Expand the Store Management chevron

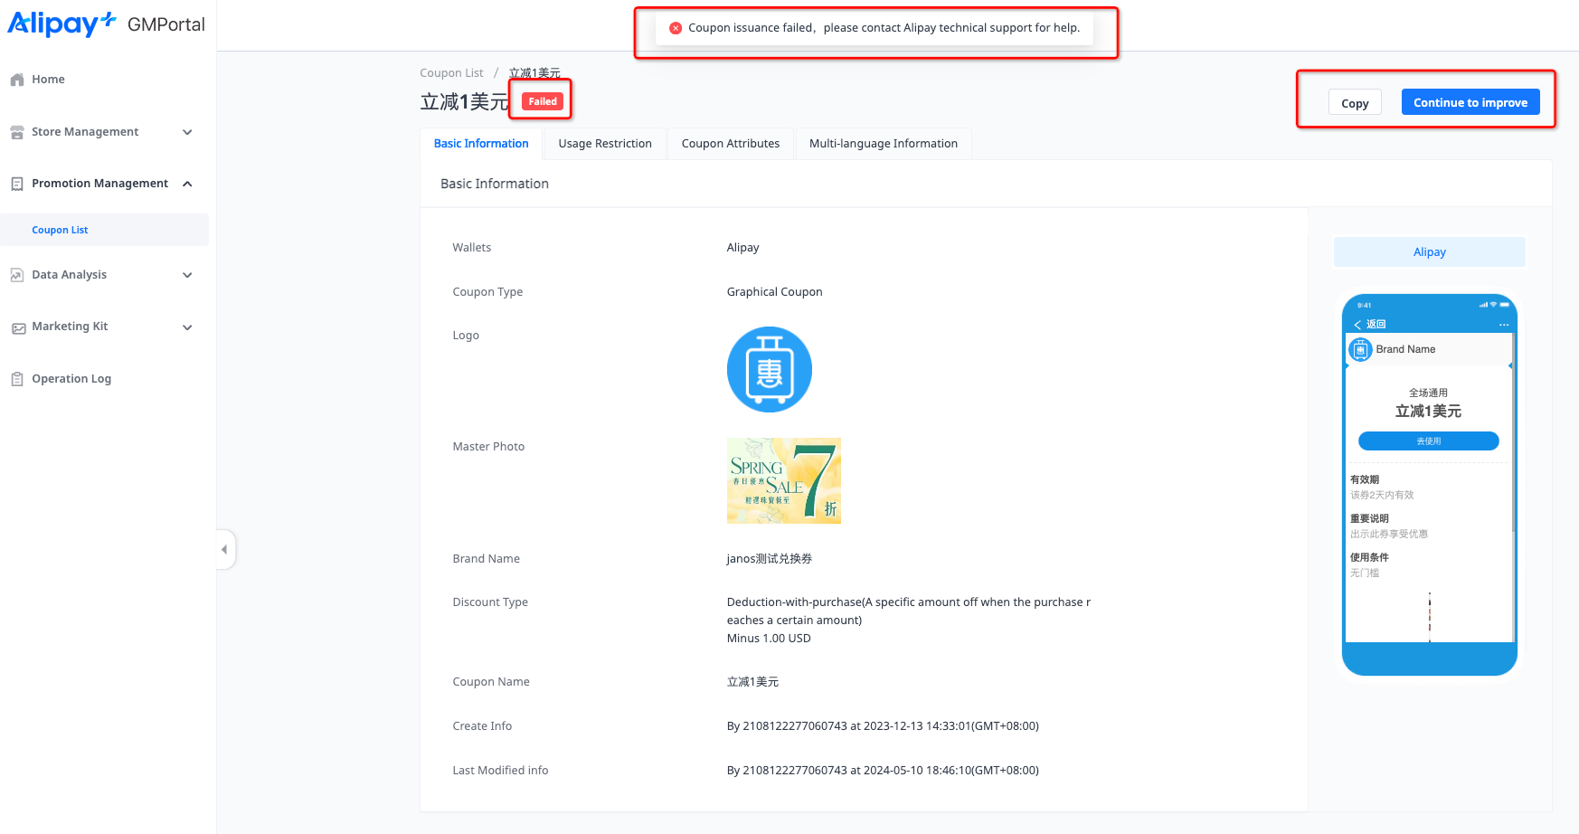(x=187, y=132)
